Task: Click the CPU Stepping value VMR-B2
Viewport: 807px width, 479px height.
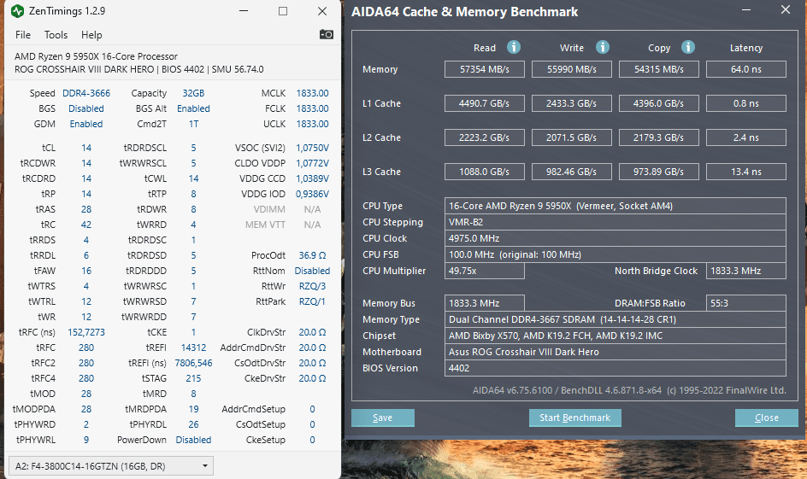Action: click(x=615, y=222)
